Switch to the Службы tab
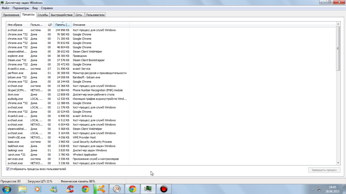 coord(43,15)
